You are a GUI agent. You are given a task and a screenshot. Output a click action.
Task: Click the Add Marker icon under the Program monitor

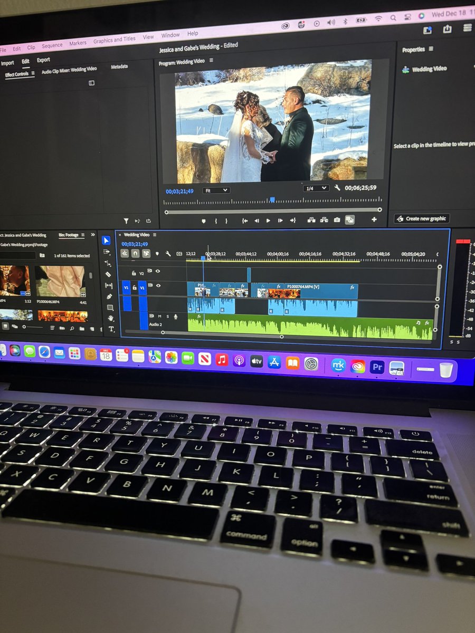[x=204, y=220]
